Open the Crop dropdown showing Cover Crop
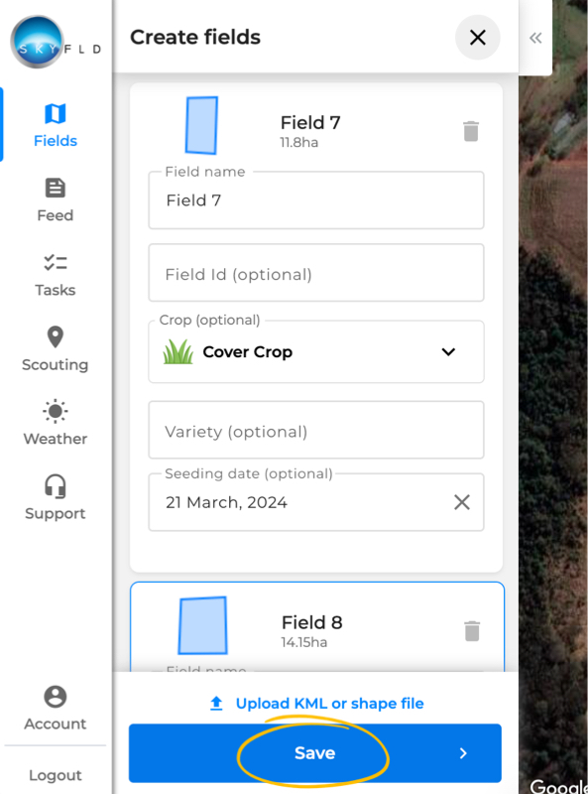588x794 pixels. pyautogui.click(x=316, y=352)
